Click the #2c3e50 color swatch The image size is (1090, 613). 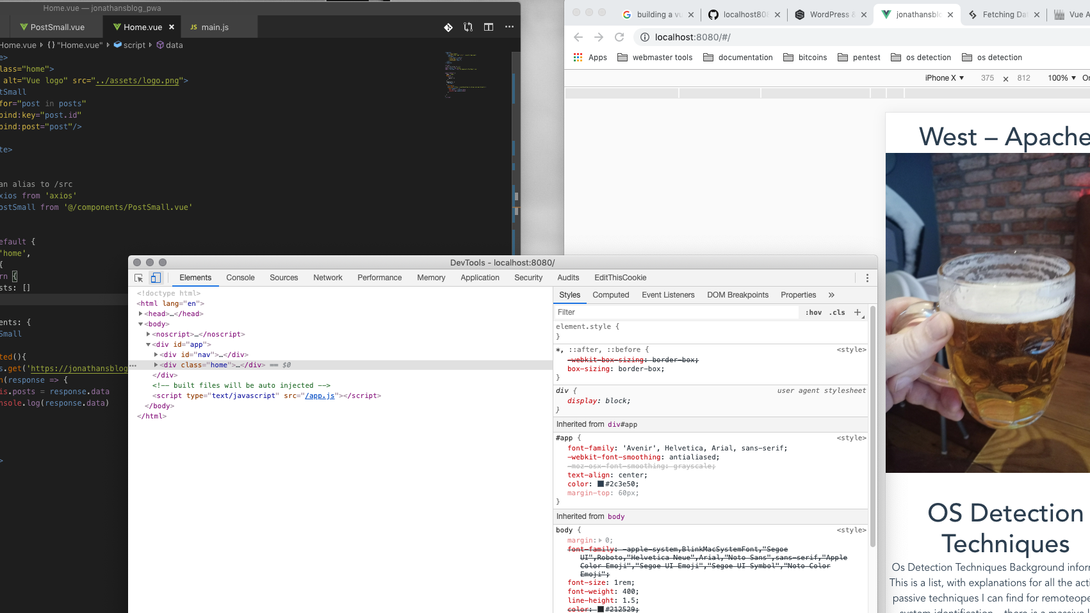(601, 484)
